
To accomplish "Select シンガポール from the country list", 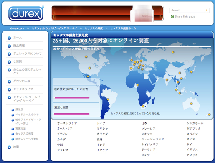I will 195,123.
